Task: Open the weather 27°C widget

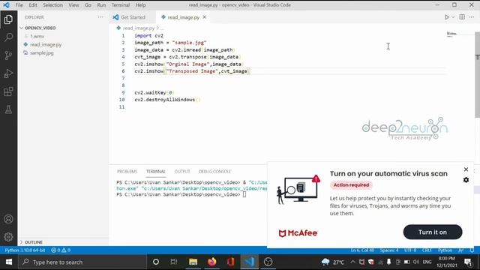Action: point(333,262)
